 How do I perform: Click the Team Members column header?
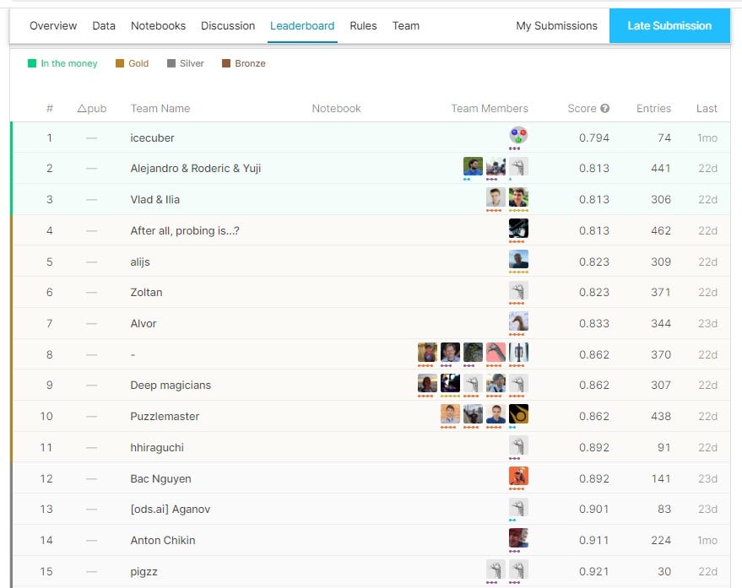tap(490, 108)
